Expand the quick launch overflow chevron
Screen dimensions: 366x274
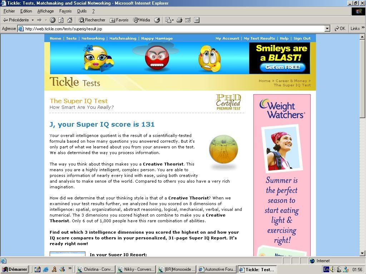coord(70,269)
